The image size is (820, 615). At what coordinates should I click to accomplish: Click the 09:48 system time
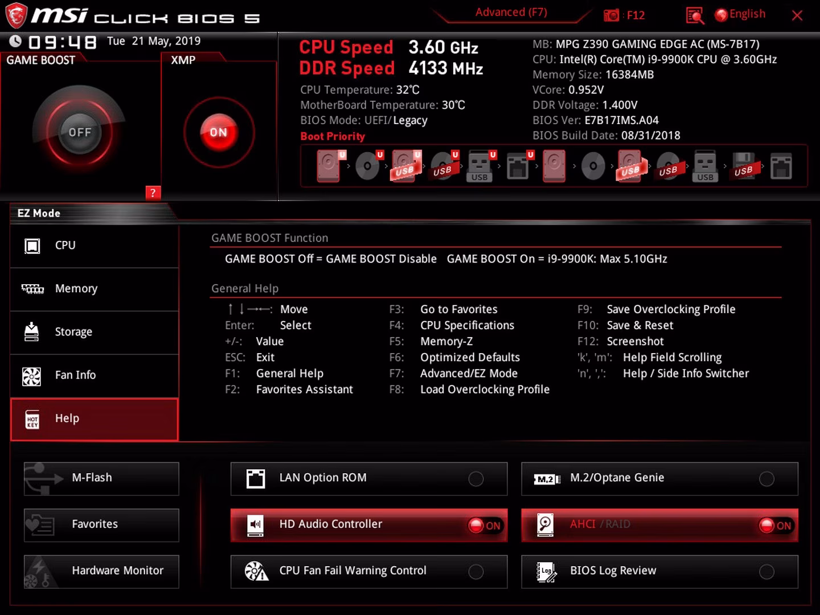tap(63, 42)
